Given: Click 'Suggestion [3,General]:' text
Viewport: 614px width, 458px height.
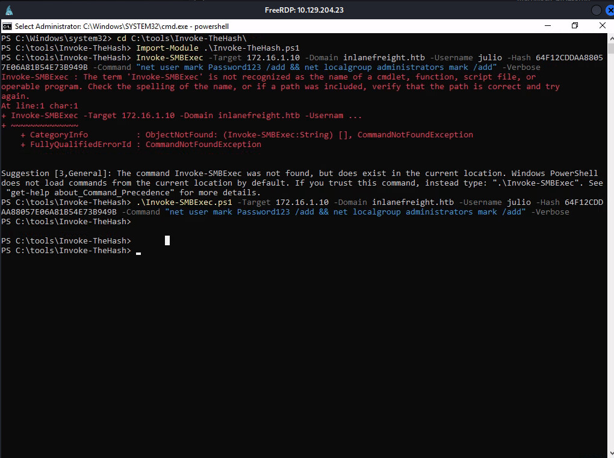Looking at the screenshot, I should click(57, 174).
